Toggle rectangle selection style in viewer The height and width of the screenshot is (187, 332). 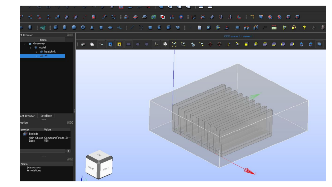(x=129, y=44)
